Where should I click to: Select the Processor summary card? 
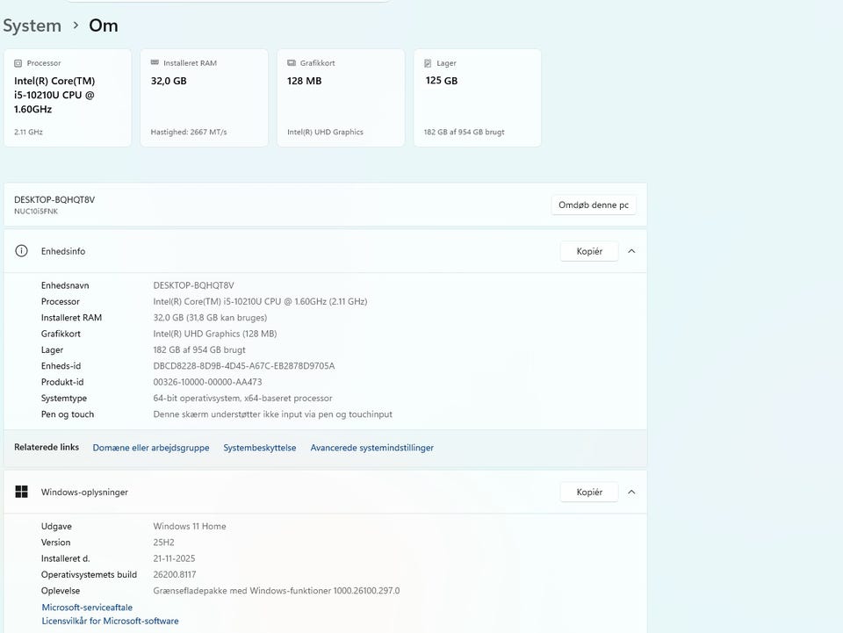[x=68, y=97]
